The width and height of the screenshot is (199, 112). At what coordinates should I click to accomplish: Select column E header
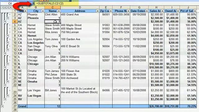click(x=106, y=7)
